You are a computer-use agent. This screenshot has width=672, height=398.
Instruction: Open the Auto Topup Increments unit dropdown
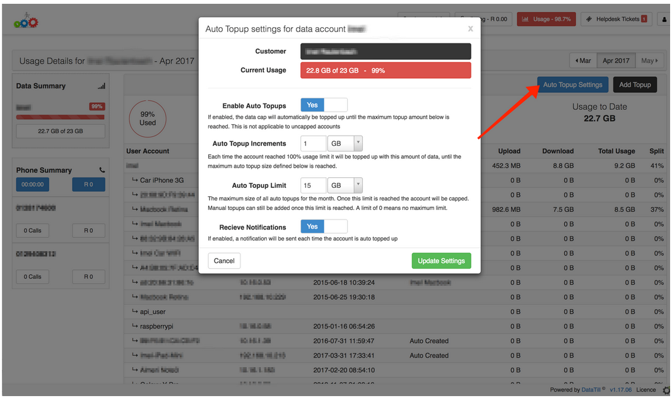click(345, 144)
